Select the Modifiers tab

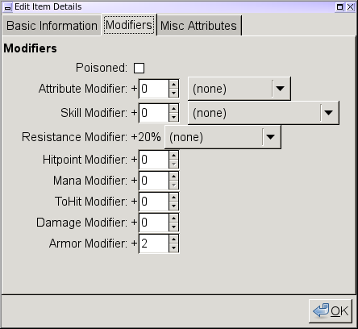point(129,25)
